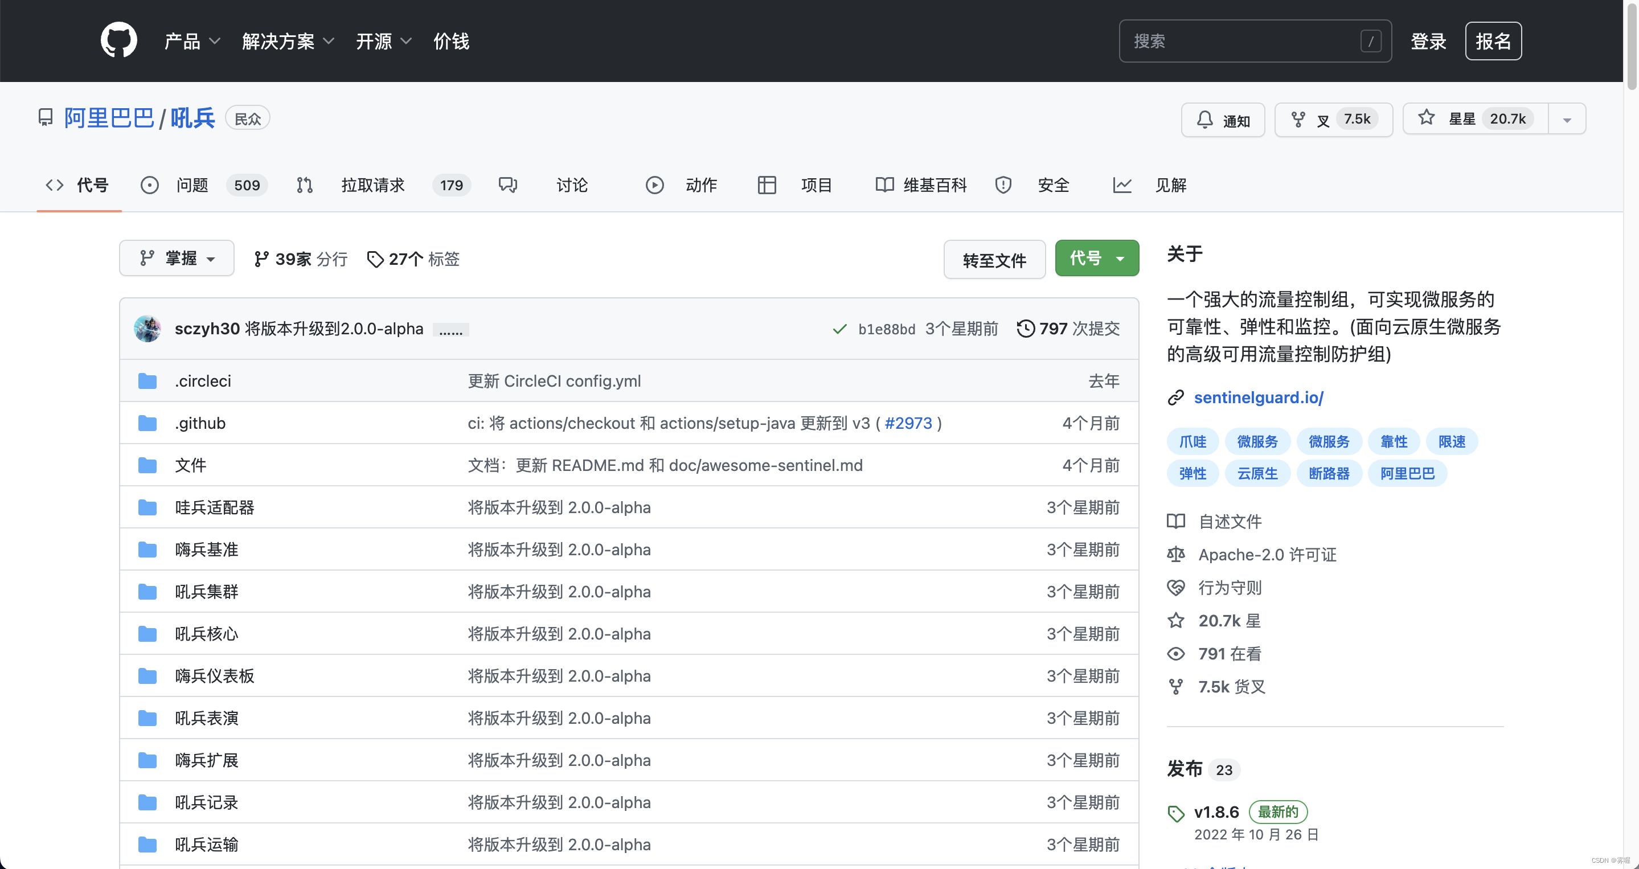This screenshot has height=869, width=1639.
Task: Open the 问题 issues tab
Action: click(191, 185)
